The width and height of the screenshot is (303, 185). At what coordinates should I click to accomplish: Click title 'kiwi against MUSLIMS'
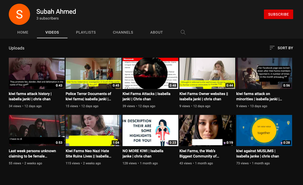258,154
